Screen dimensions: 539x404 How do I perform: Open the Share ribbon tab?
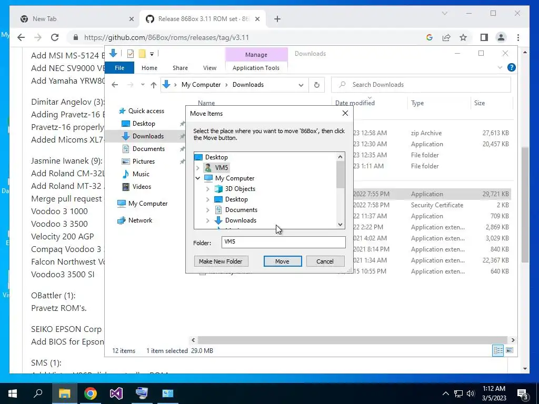click(180, 68)
